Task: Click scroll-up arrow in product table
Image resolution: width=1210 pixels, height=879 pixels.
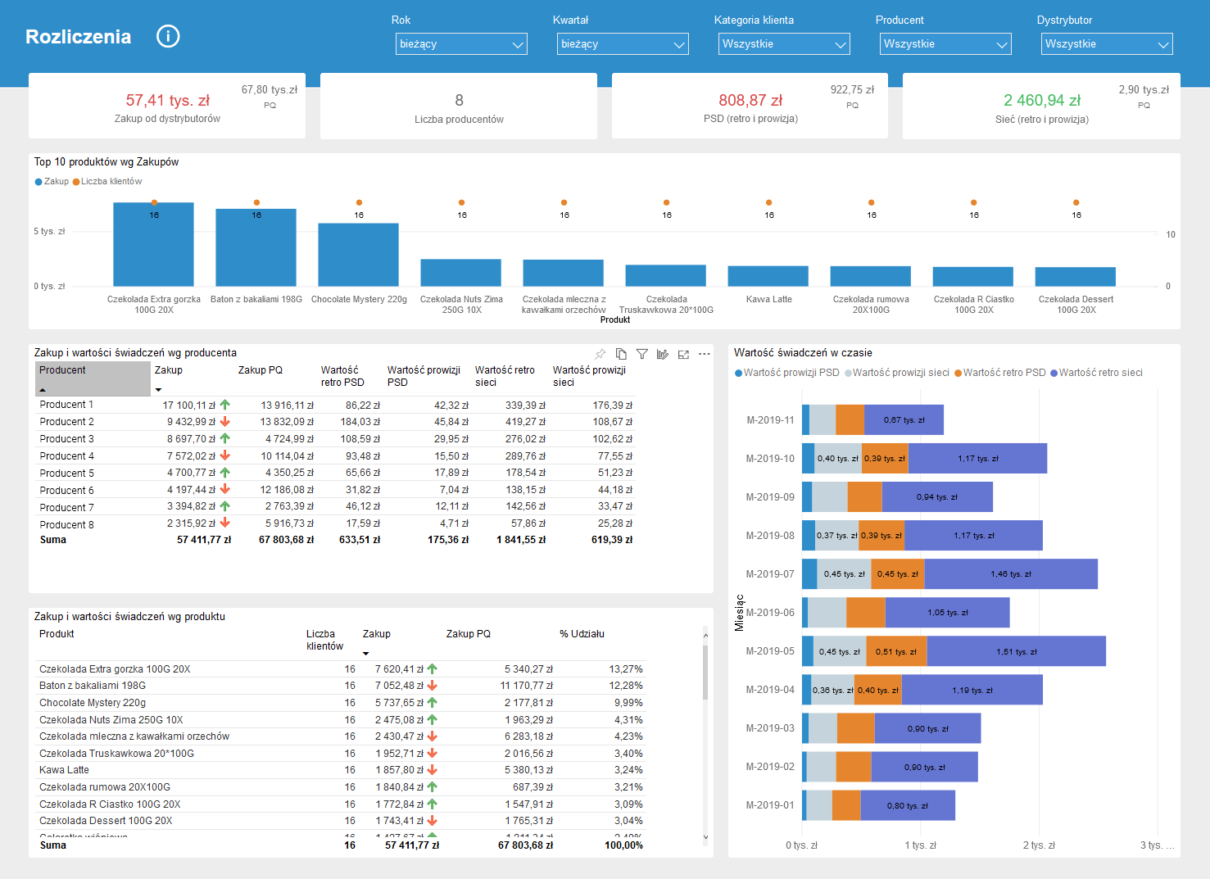Action: coord(705,636)
